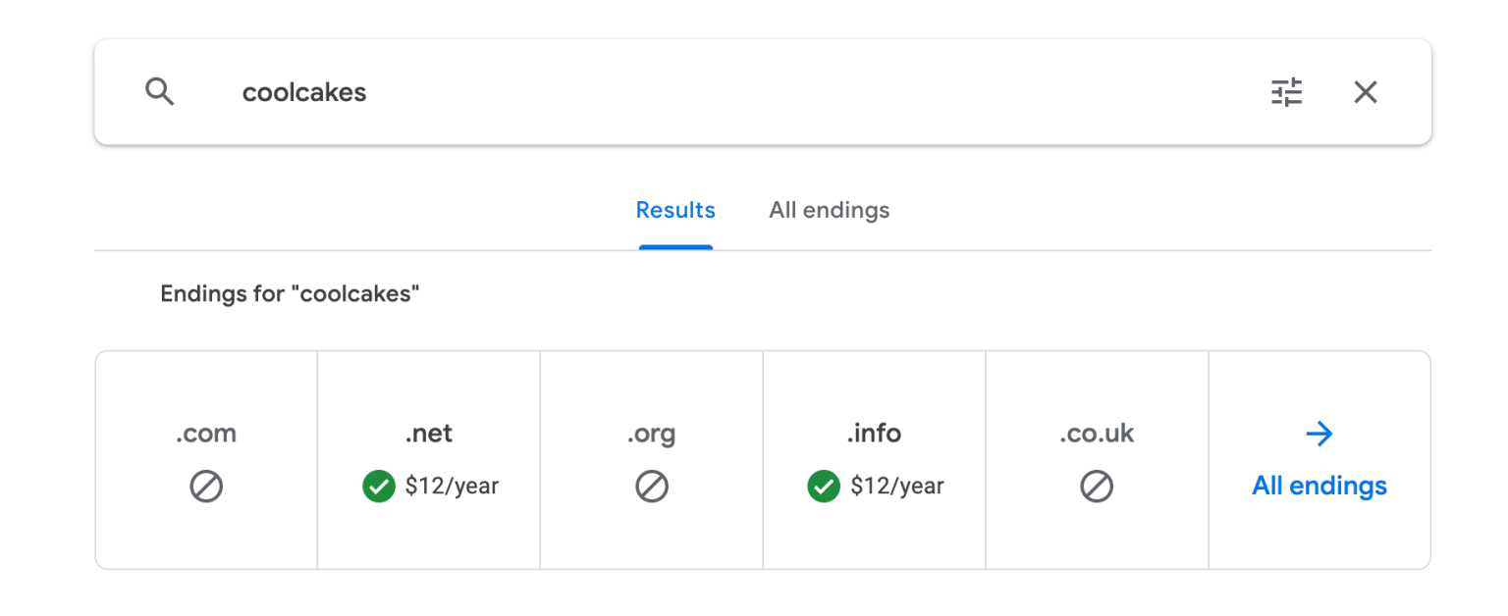Click the $12/year price under .info

(x=897, y=486)
